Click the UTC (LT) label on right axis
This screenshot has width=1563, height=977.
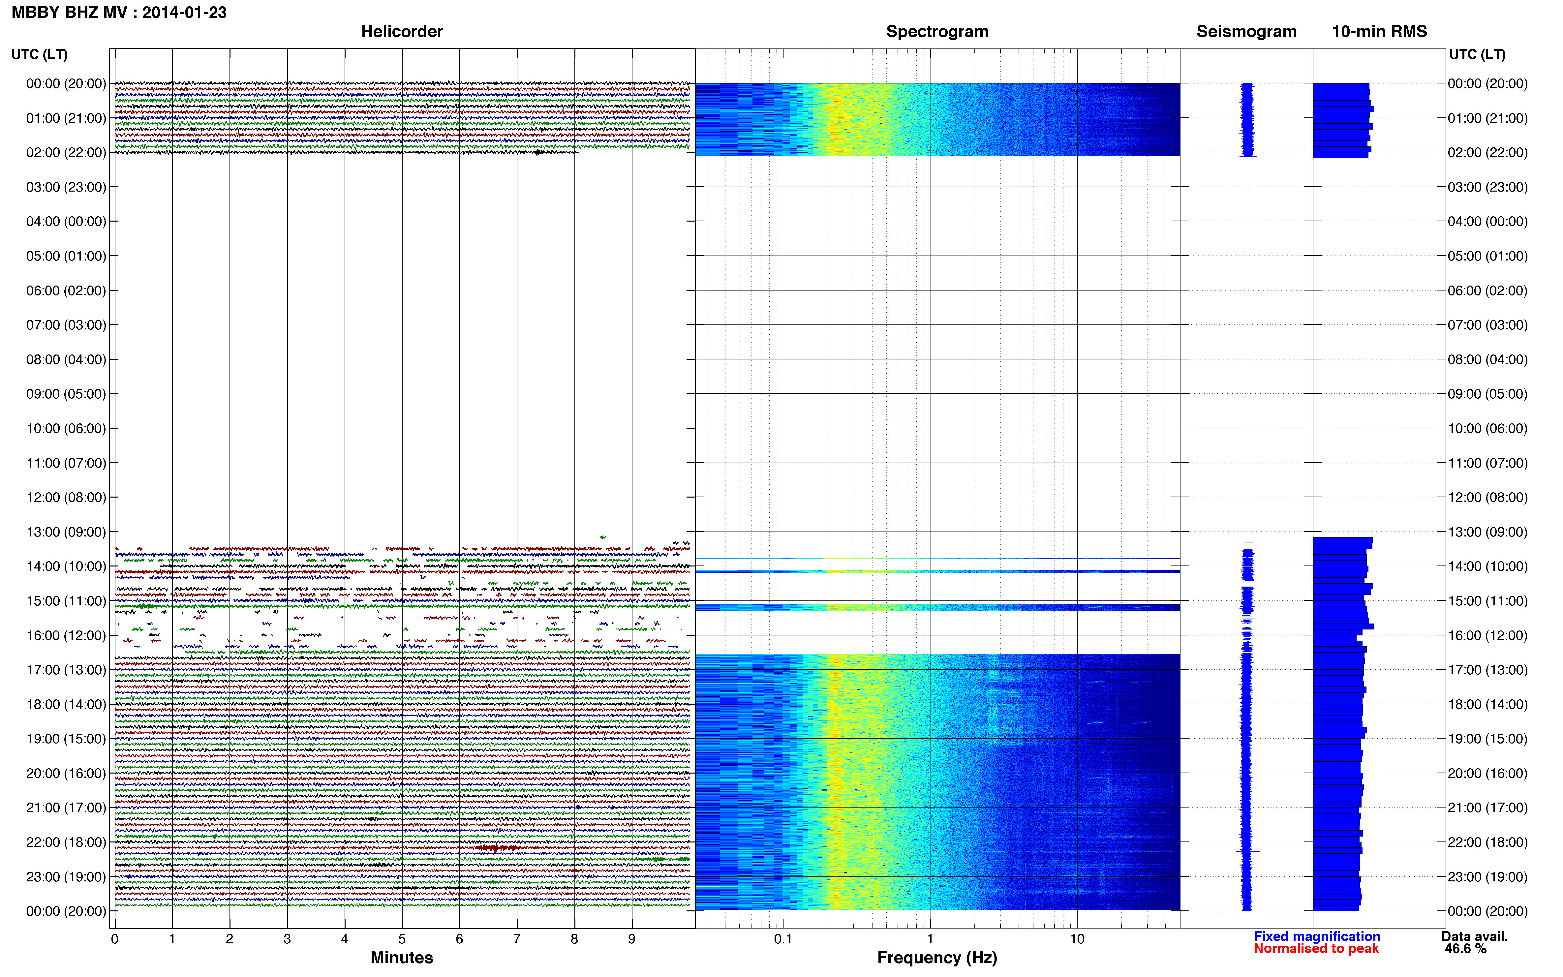(1477, 54)
